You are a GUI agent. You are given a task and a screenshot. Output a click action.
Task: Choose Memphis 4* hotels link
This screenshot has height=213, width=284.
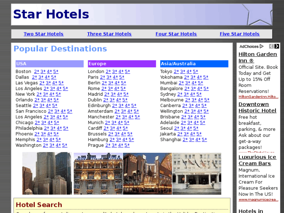pos(52,140)
